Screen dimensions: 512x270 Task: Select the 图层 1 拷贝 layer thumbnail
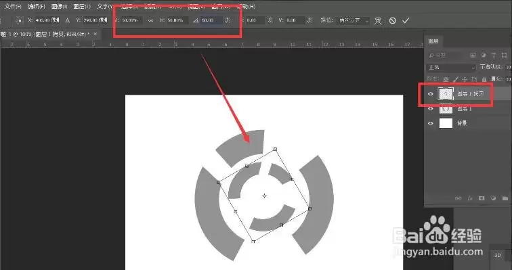pos(446,94)
